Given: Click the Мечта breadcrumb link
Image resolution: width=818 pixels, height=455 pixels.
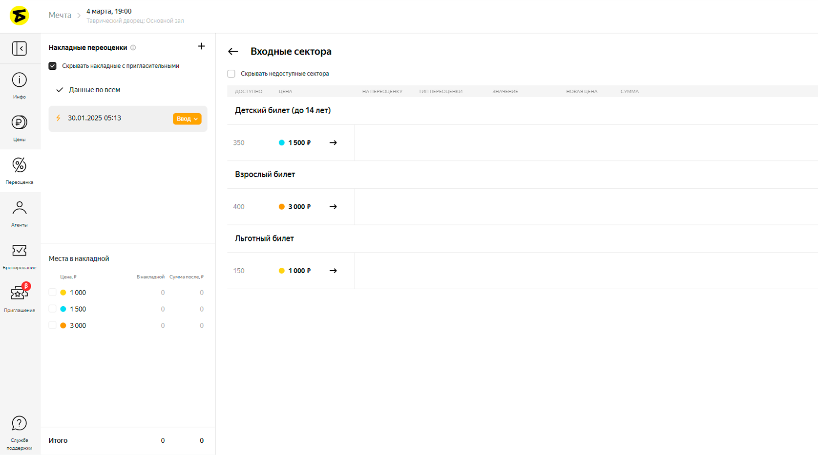Looking at the screenshot, I should [60, 15].
